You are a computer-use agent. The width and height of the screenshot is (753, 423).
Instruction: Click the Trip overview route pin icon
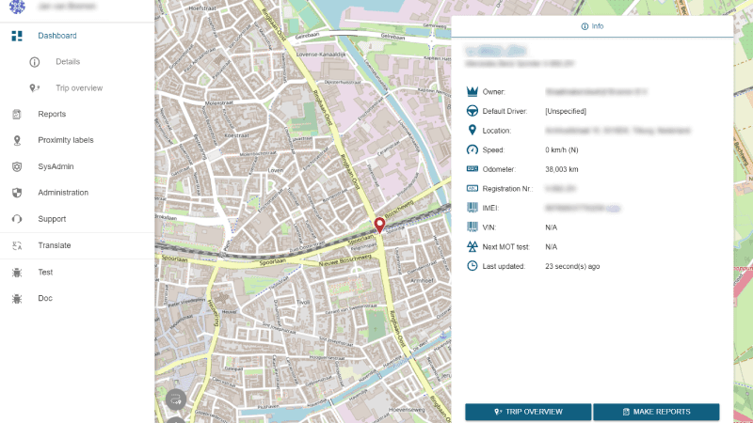[x=35, y=88]
